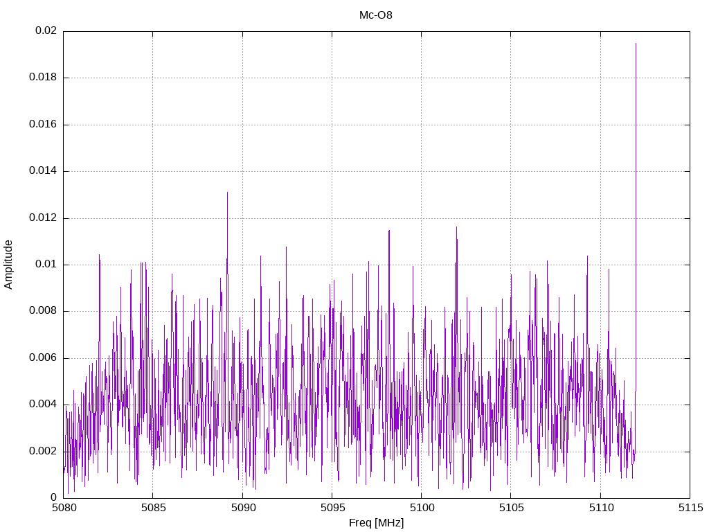This screenshot has width=709, height=532.
Task: Click the Amplitude y-axis label
Action: point(8,265)
